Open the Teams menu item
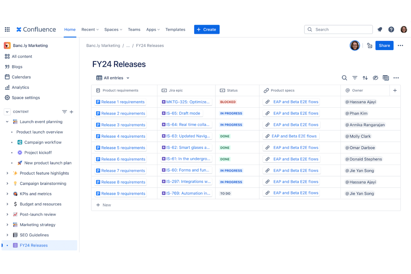 point(134,29)
